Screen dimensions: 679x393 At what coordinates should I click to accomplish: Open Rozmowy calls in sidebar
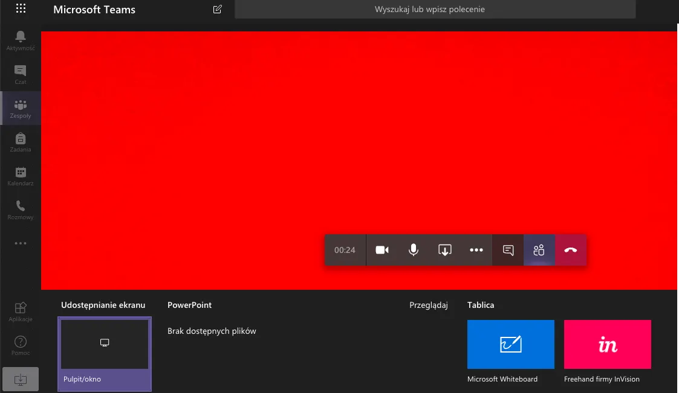pyautogui.click(x=21, y=209)
